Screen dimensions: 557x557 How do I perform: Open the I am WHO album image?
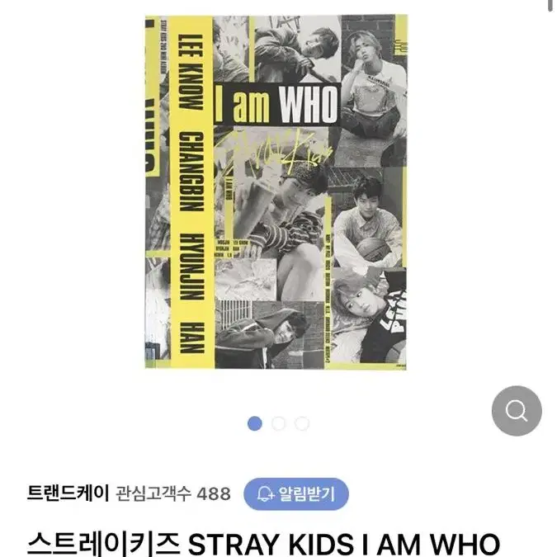(x=276, y=191)
